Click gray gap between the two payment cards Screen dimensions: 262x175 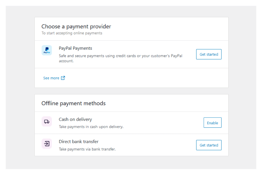tap(131, 91)
